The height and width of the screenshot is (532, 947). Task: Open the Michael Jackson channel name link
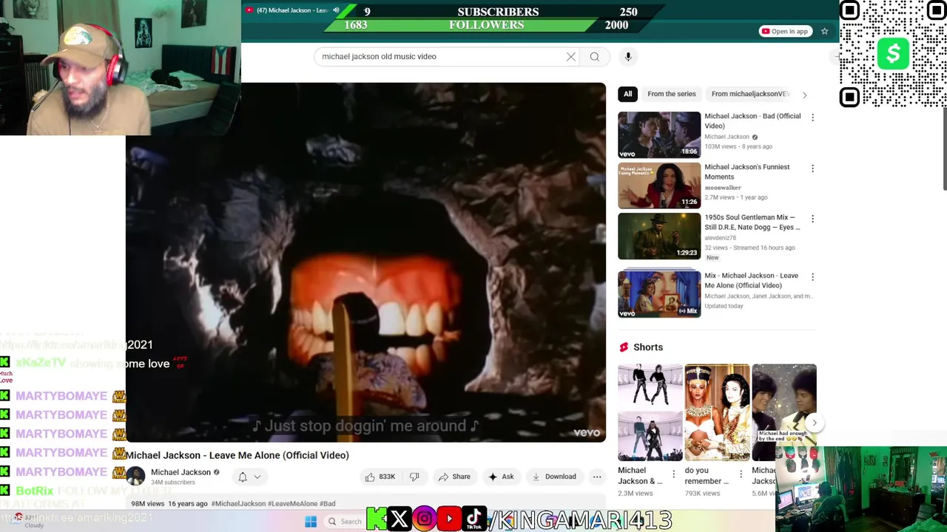(x=181, y=472)
